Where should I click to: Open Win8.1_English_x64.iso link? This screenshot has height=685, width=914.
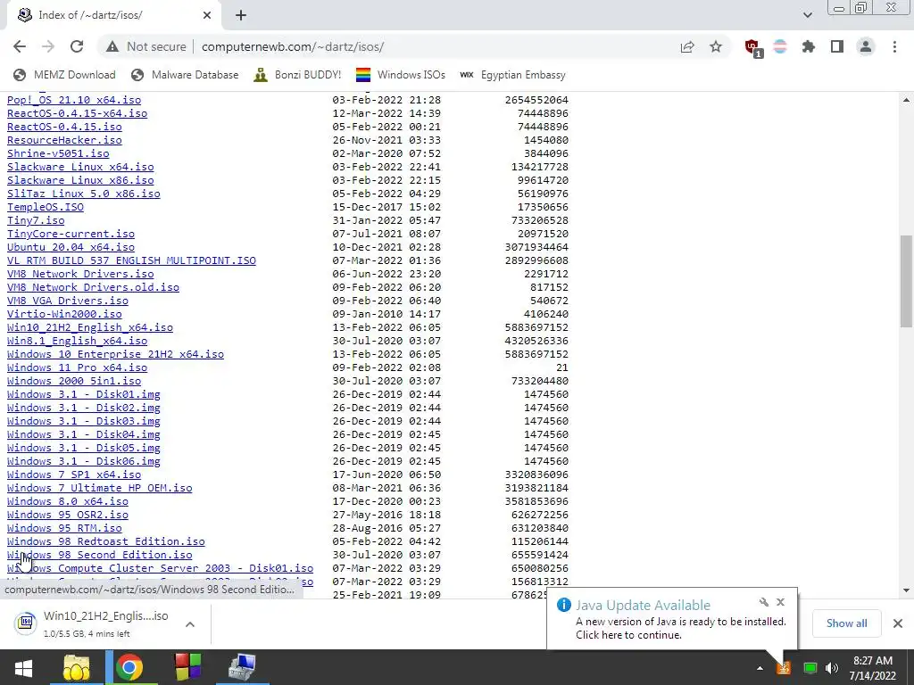[x=77, y=341]
